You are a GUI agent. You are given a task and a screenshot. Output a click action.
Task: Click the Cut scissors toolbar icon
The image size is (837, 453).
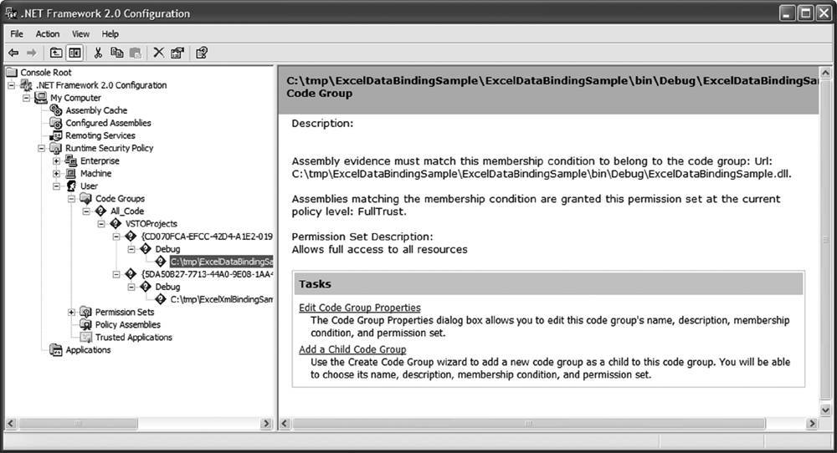(x=98, y=53)
